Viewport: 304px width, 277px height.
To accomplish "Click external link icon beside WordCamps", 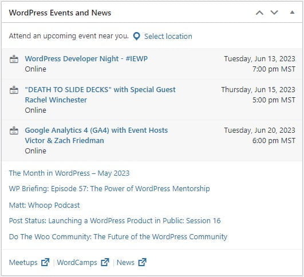I will (105, 262).
